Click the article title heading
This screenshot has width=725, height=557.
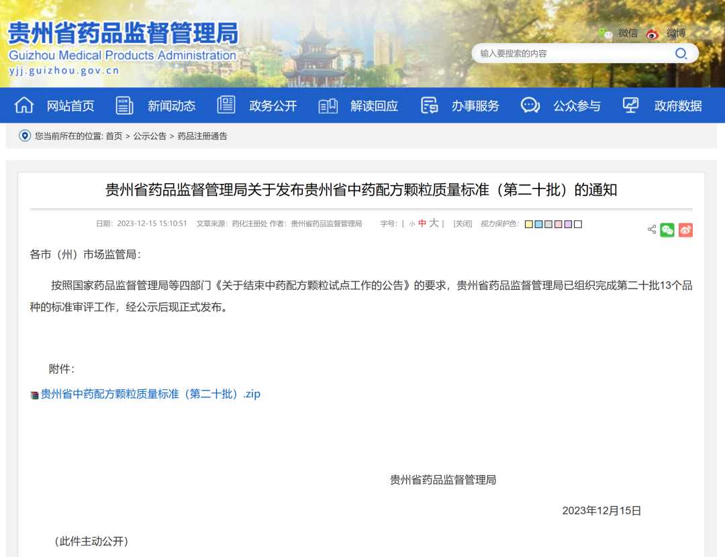(361, 190)
